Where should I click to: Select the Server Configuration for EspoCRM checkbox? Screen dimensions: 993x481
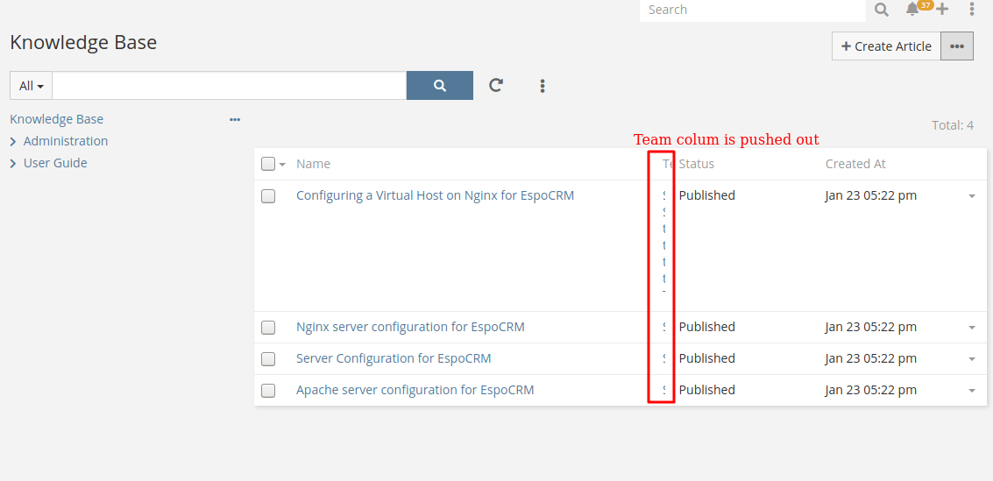tap(268, 359)
